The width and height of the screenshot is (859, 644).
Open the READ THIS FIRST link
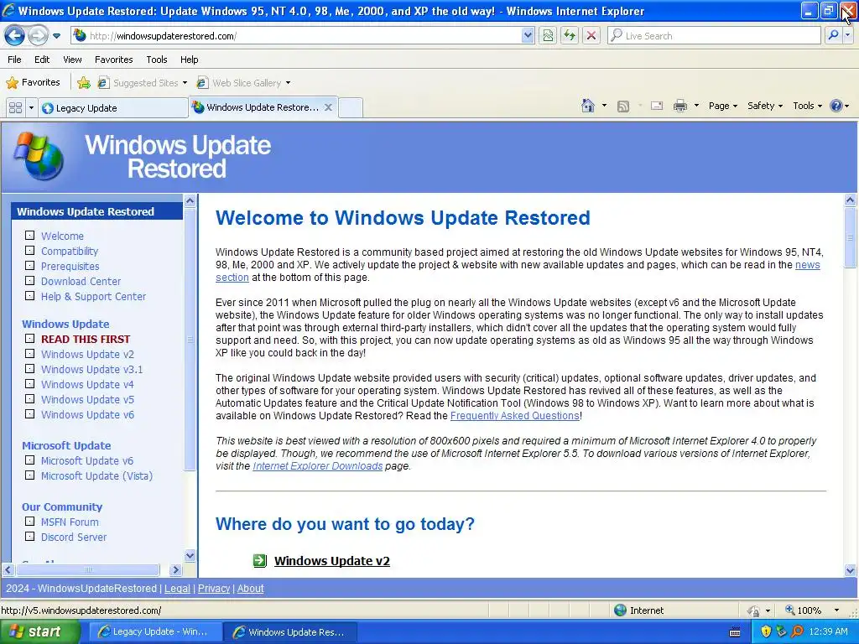coord(86,339)
